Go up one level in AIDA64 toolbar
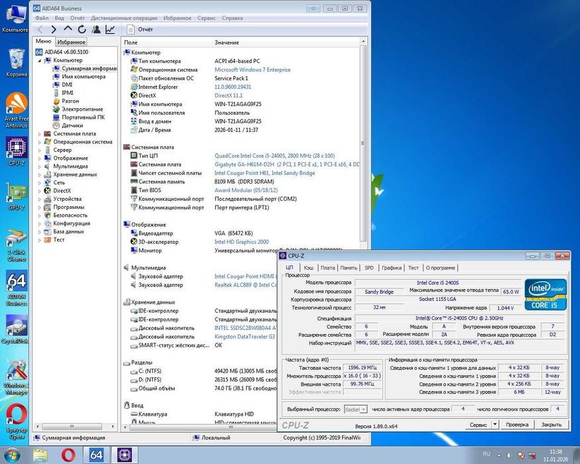The width and height of the screenshot is (580, 464). (68, 29)
